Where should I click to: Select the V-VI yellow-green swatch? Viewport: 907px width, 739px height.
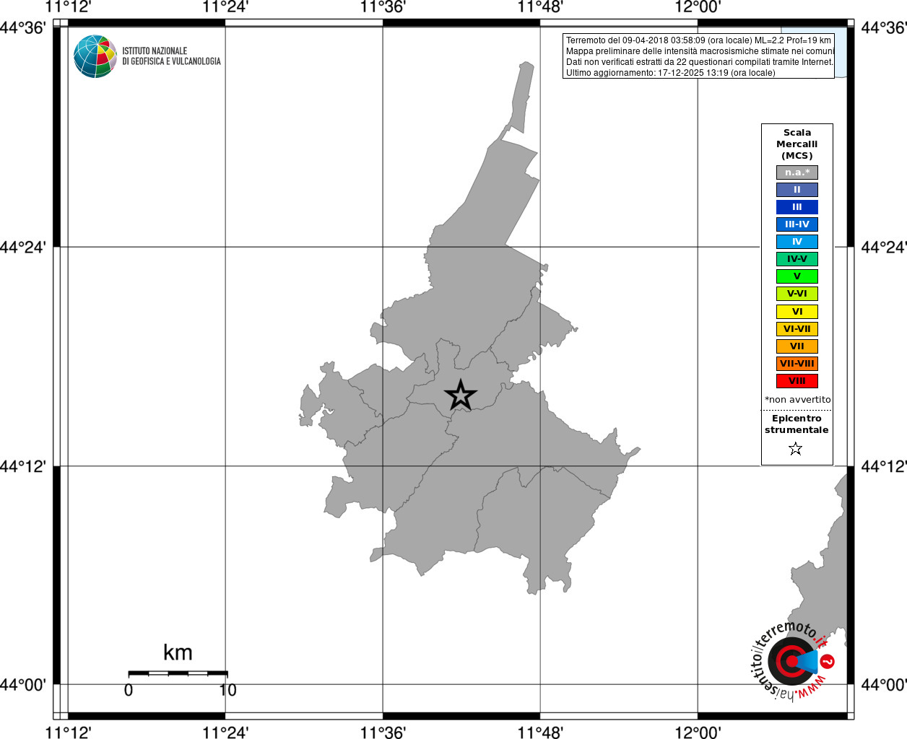(797, 294)
